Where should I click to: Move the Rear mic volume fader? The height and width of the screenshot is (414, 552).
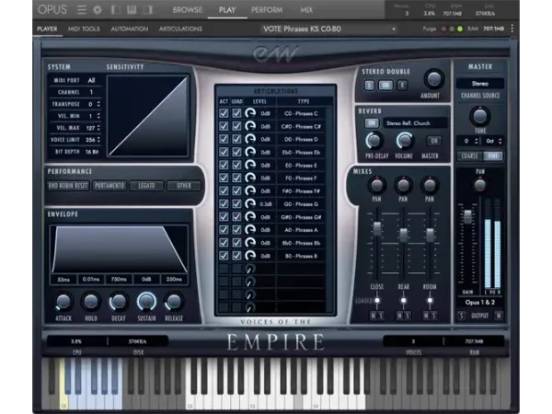[x=404, y=235]
